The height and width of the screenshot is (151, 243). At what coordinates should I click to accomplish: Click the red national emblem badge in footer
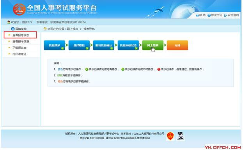pos(170,136)
